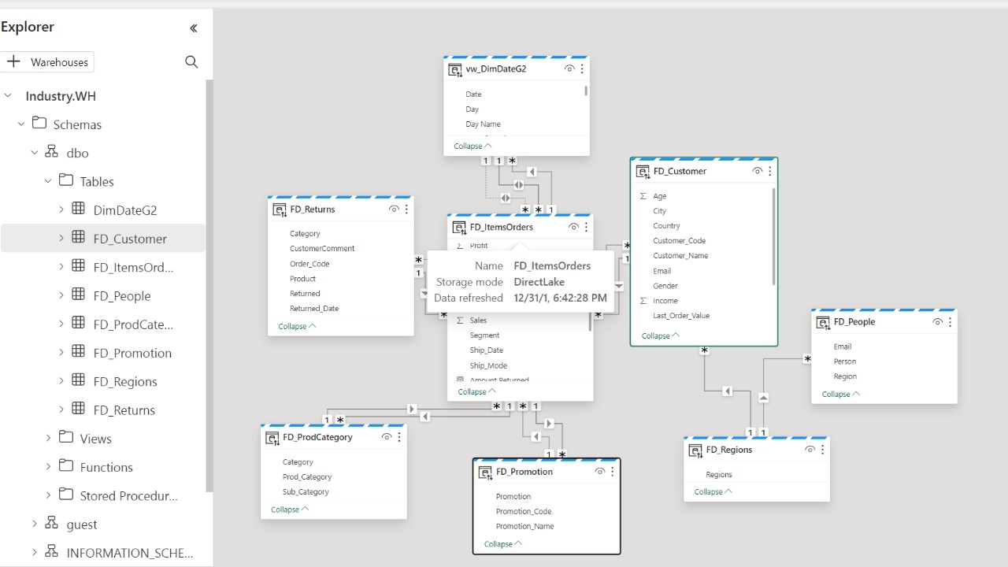
Task: Expand the DimDateG2 table node
Action: (61, 209)
